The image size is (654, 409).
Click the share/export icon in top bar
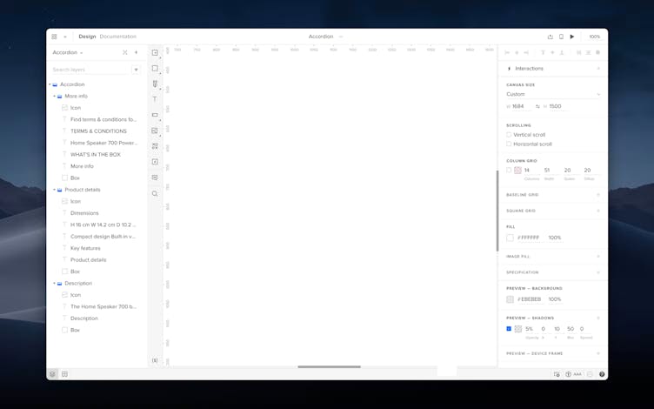click(x=551, y=37)
